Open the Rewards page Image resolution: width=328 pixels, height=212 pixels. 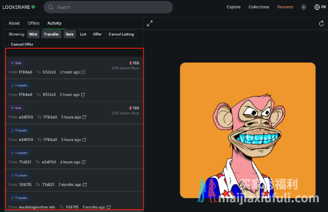285,7
